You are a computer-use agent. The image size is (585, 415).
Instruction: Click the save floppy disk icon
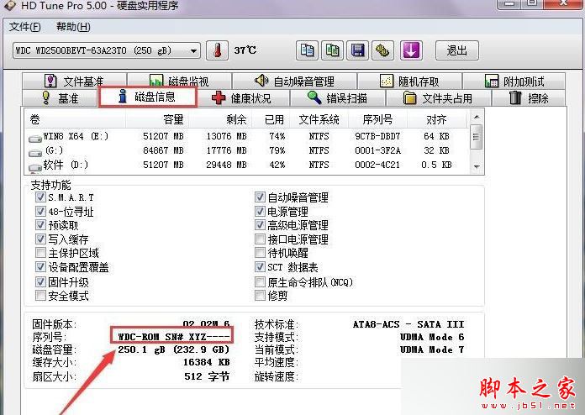point(357,50)
